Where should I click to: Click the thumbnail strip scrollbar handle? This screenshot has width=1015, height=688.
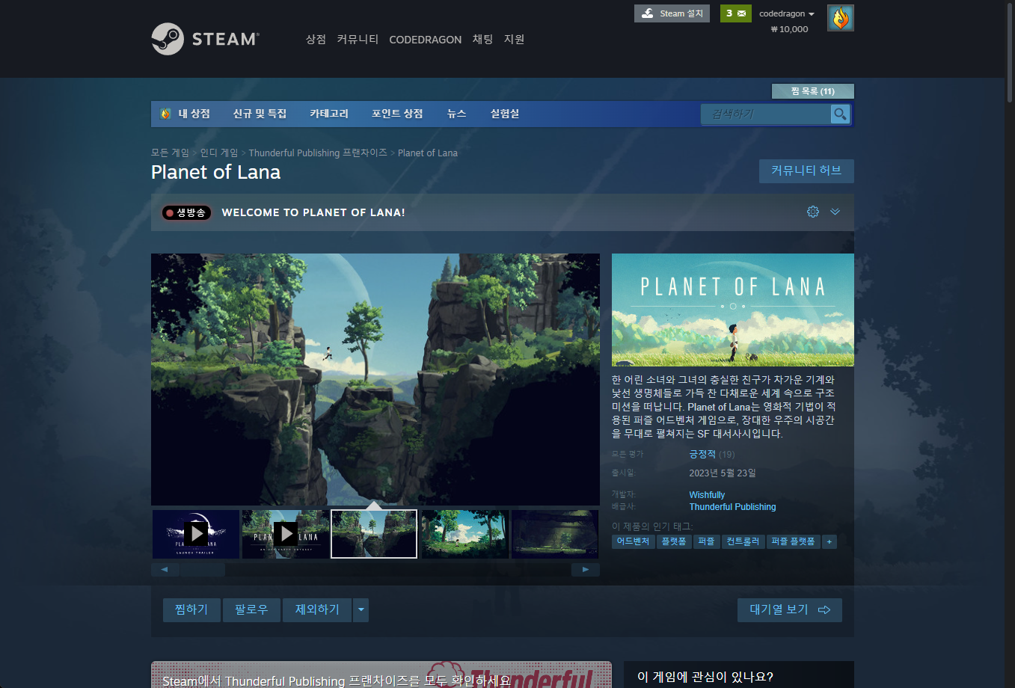[203, 570]
